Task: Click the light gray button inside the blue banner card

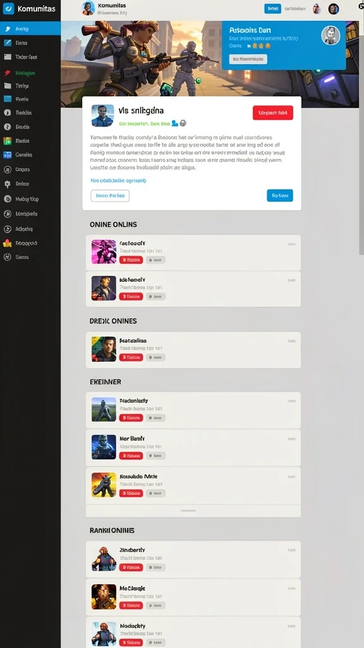Action: (248, 59)
